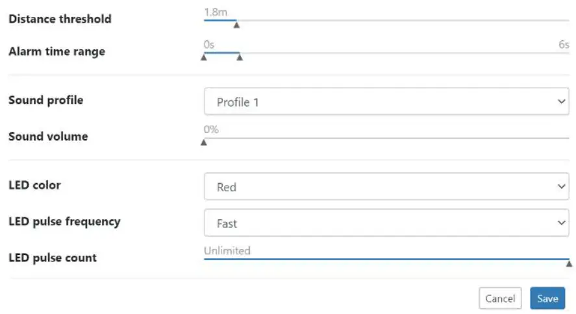Click the Sound volume slider handle
Viewport: 576px width, 314px height.
pyautogui.click(x=204, y=143)
